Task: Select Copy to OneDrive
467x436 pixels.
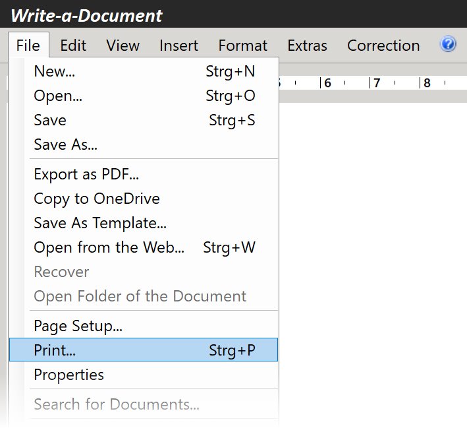Action: click(144, 199)
